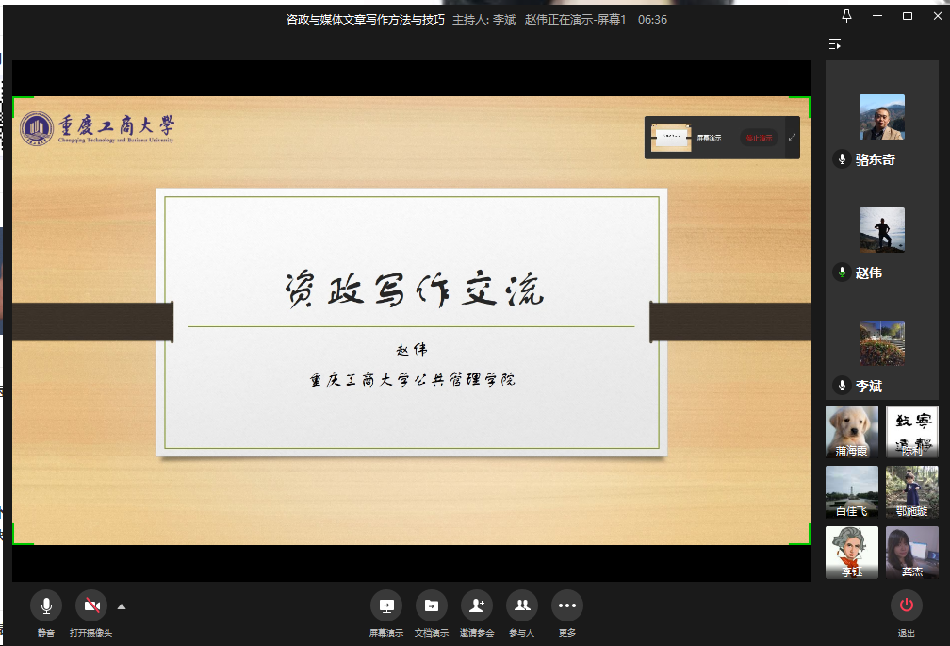Collapse the participant sidebar with the arrow icon
This screenshot has width=950, height=646.
833,44
